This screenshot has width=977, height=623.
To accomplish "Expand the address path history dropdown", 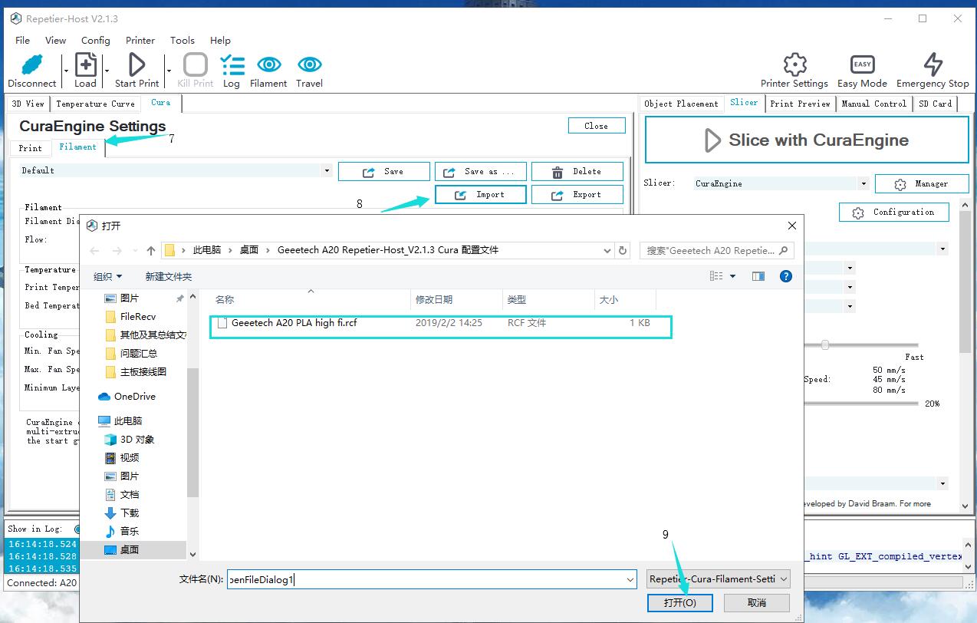I will click(x=607, y=250).
